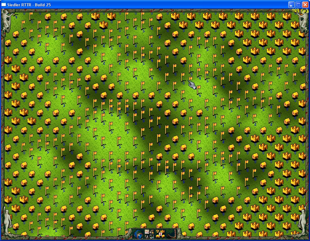The image size is (310, 241).
Task: Open the window system menu icon in title bar
Action: (x=4, y=5)
